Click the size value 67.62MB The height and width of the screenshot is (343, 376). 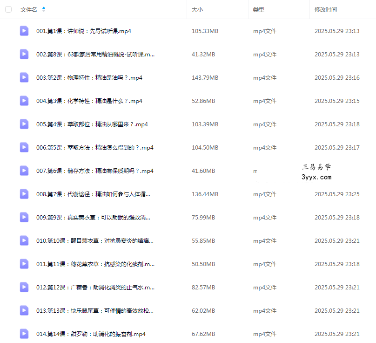click(x=203, y=334)
